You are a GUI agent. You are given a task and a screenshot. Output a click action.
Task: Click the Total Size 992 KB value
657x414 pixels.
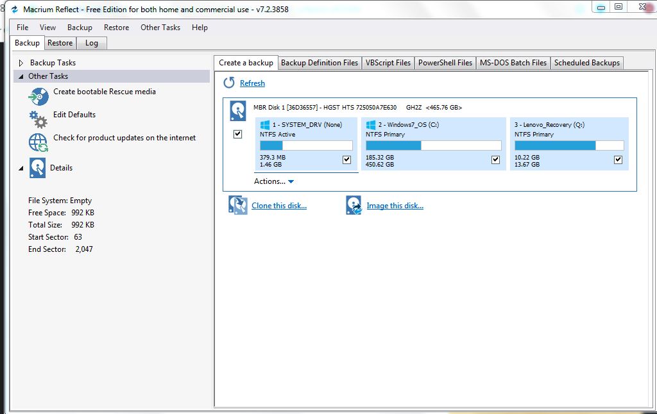[x=83, y=225]
